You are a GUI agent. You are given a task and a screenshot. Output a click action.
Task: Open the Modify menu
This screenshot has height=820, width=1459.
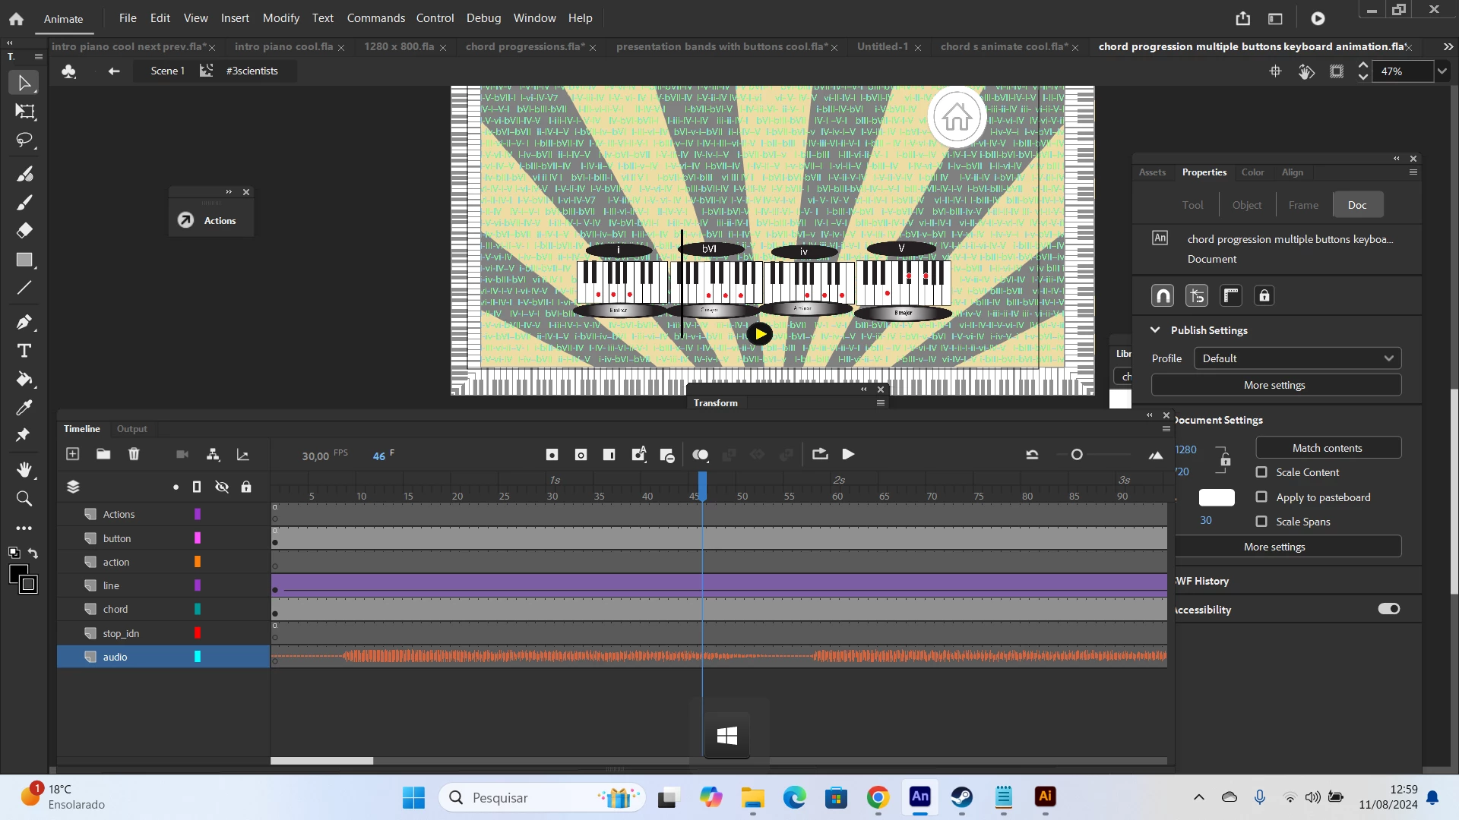coord(280,17)
